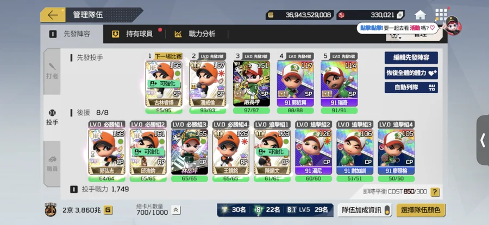Click the COST question mark help icon
This screenshot has height=225, width=489.
435,192
